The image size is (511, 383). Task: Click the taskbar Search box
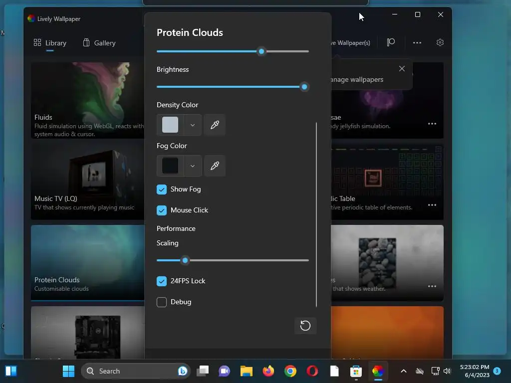[136, 371]
